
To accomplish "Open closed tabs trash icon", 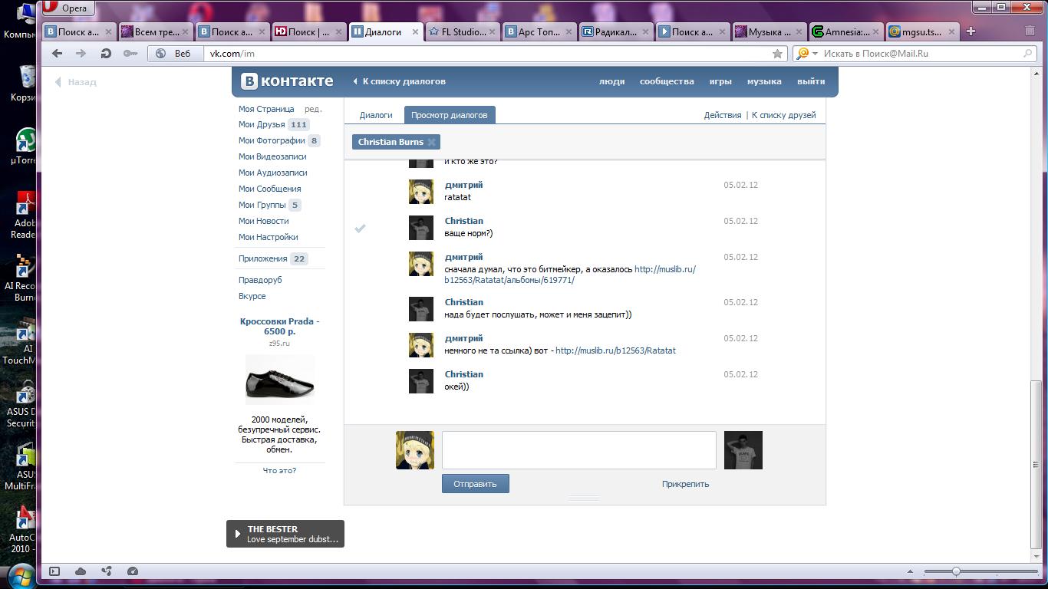I will tap(1030, 31).
